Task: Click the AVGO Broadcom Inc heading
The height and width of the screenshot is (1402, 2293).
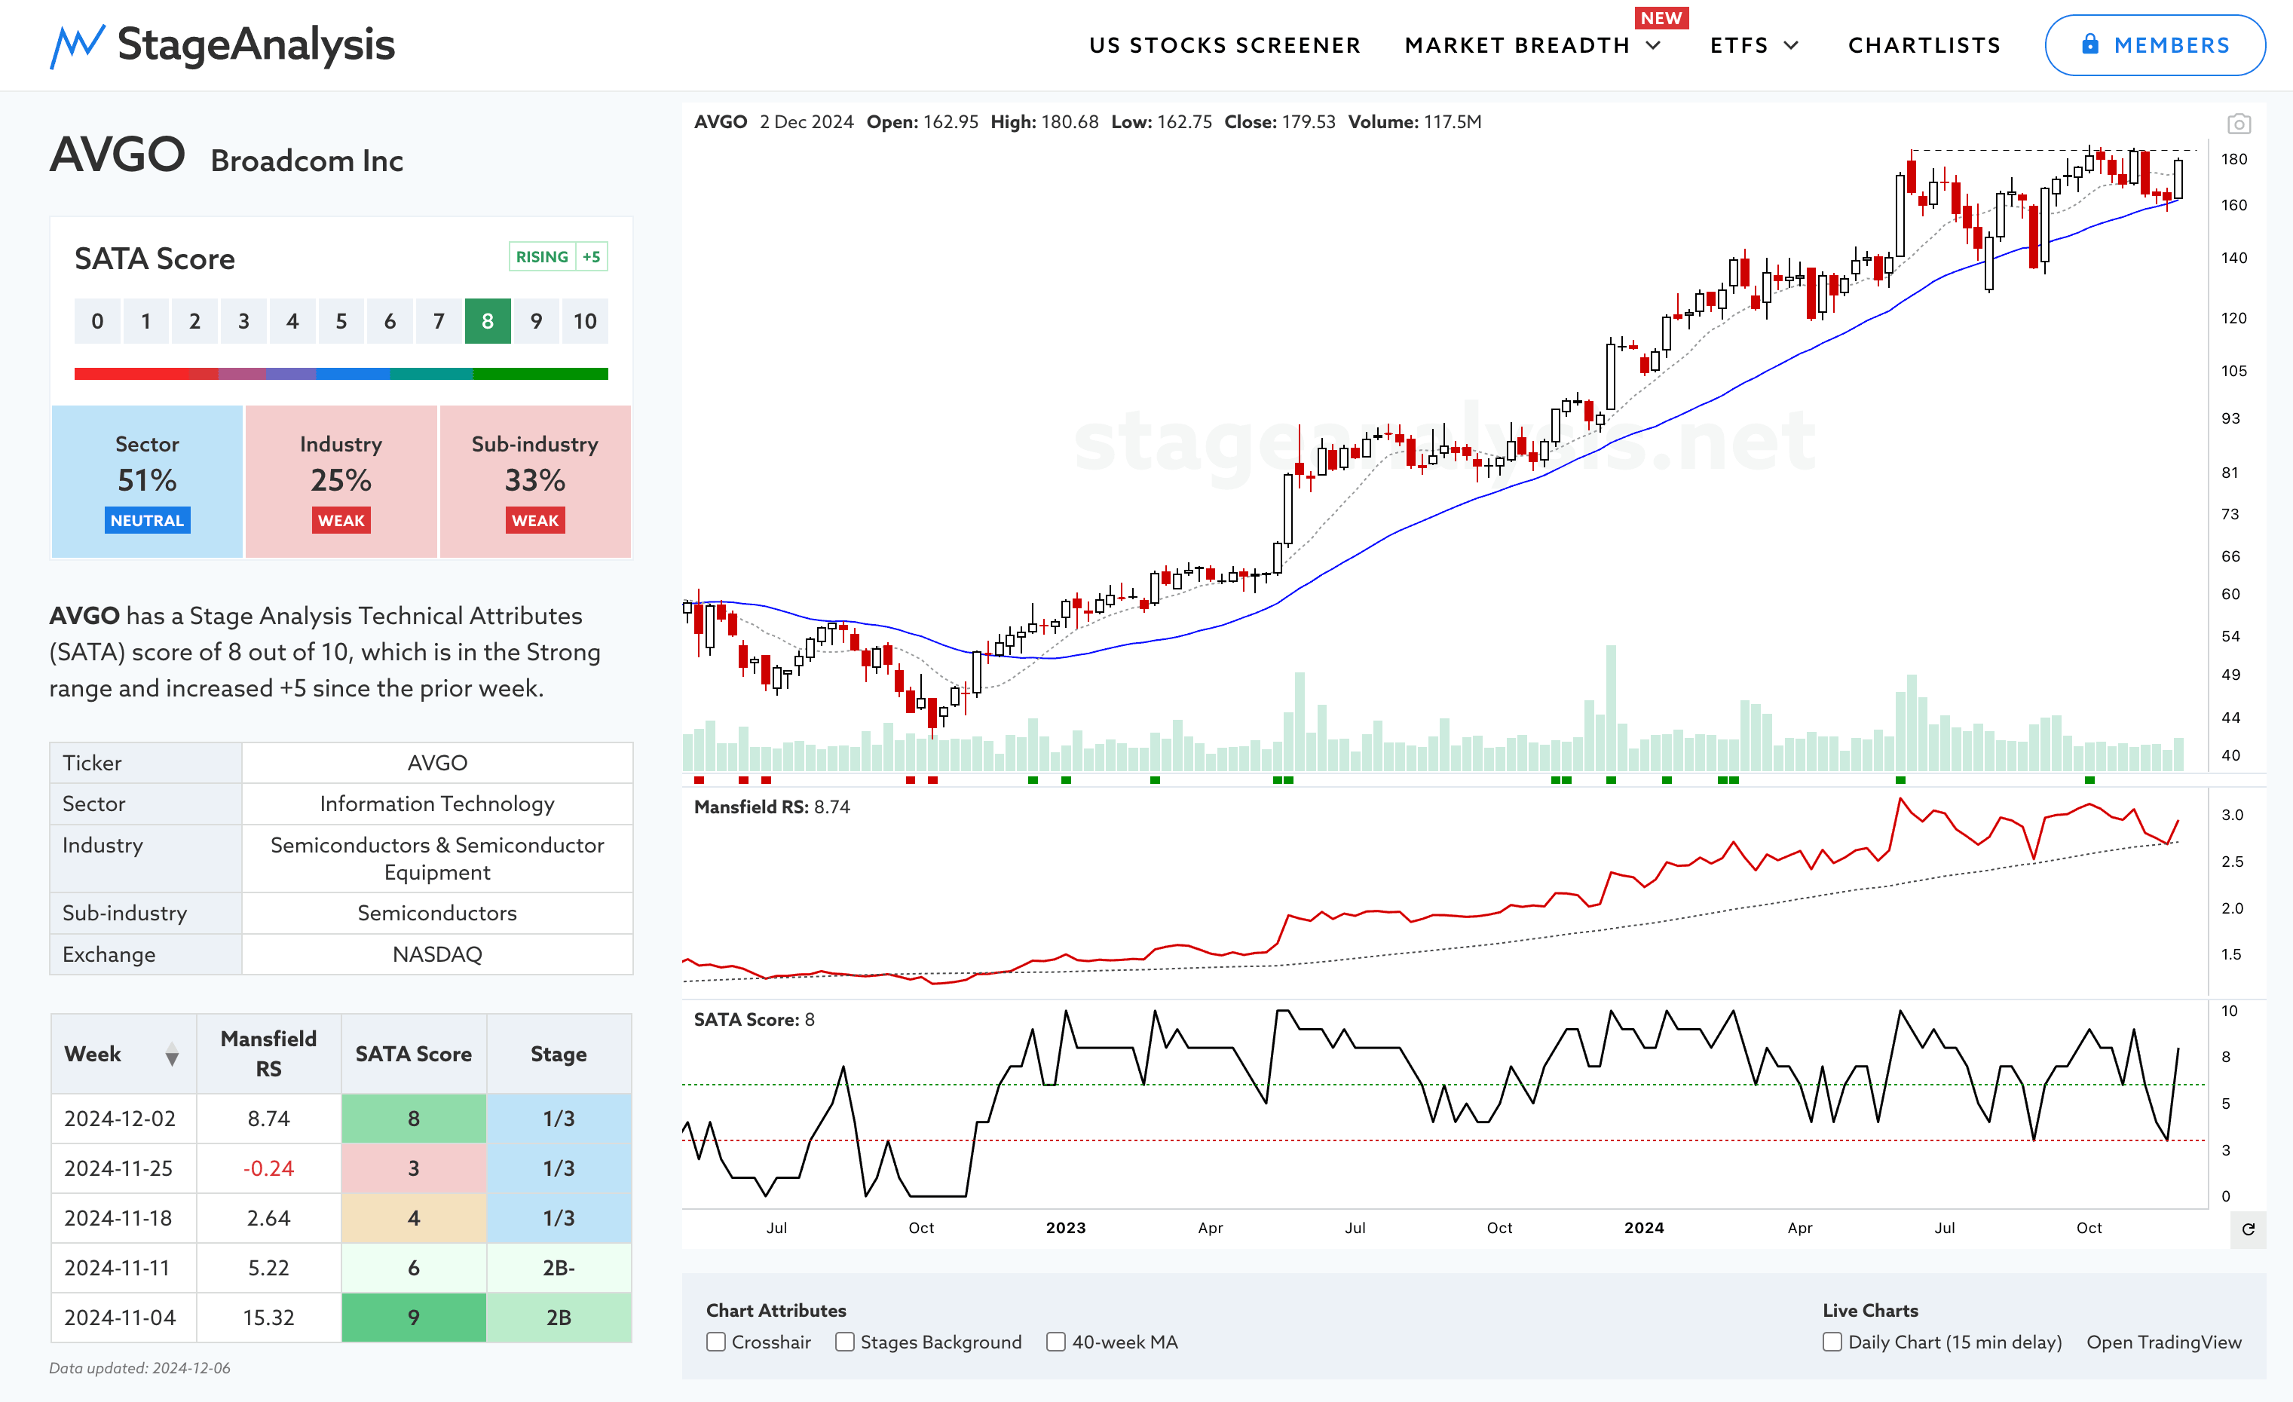Action: click(226, 155)
